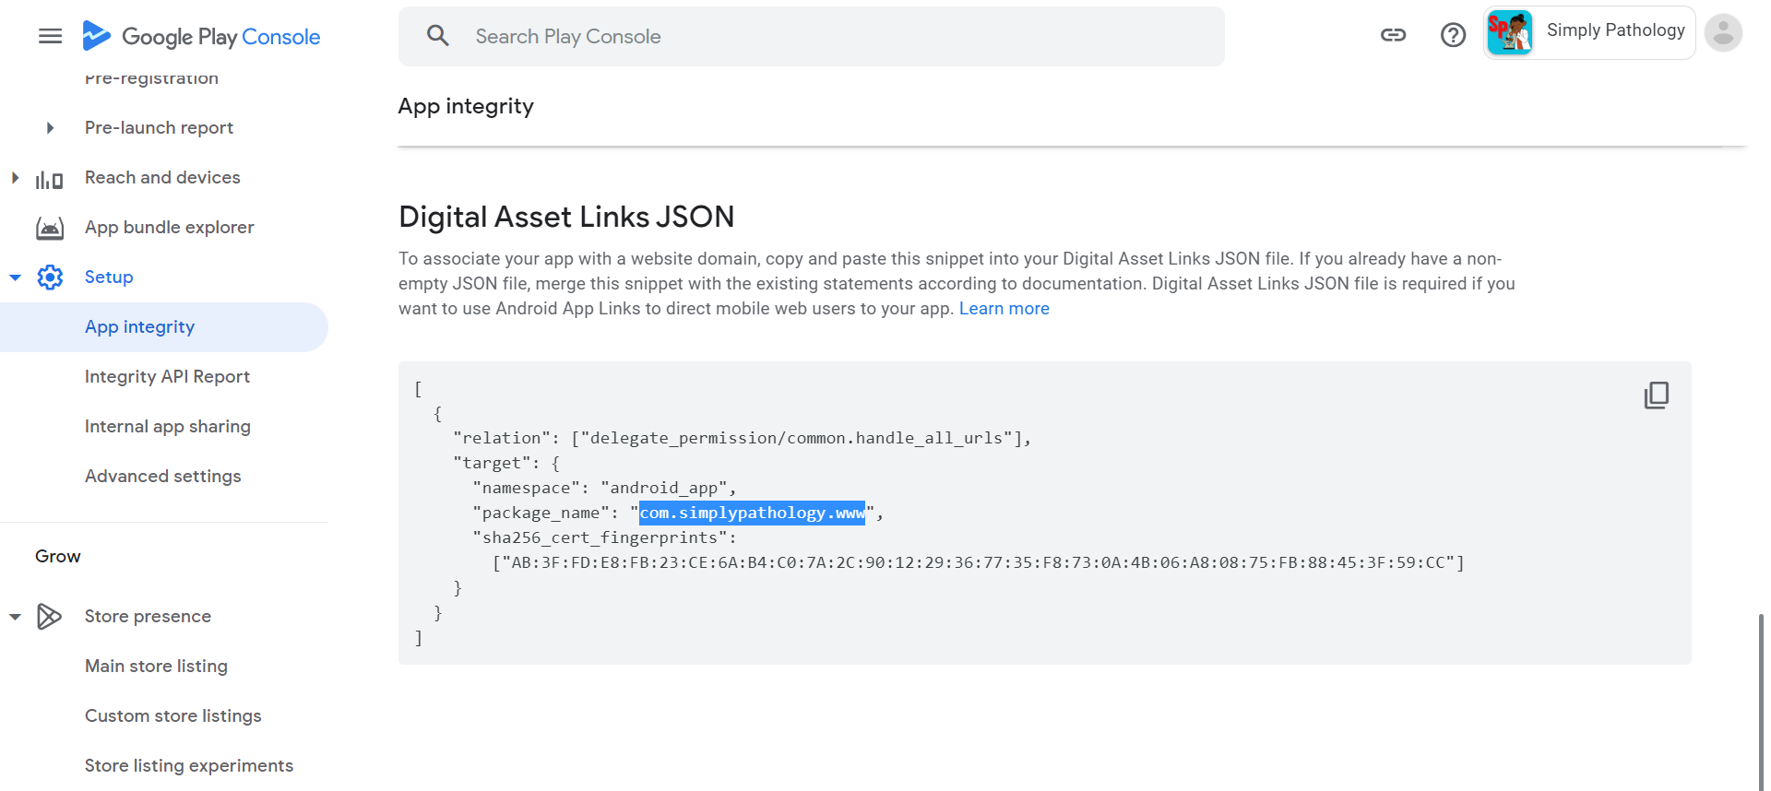Click the App bundle explorer icon

[50, 228]
